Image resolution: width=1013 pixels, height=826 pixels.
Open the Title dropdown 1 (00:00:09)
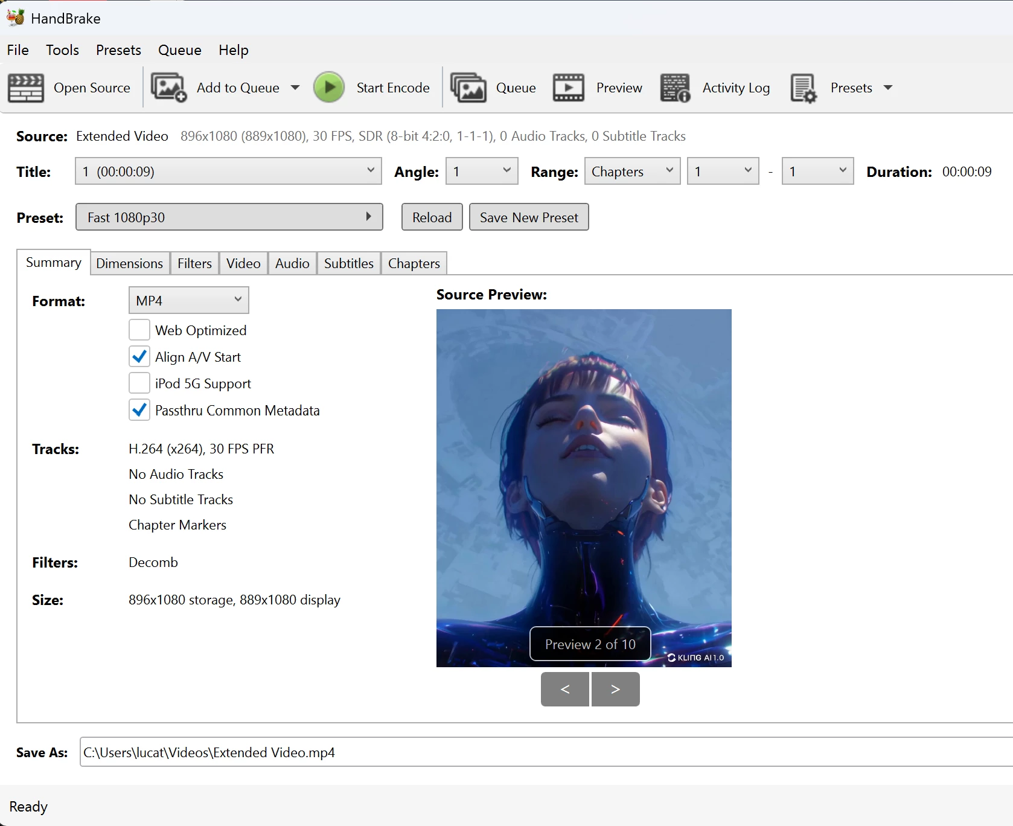pyautogui.click(x=229, y=171)
